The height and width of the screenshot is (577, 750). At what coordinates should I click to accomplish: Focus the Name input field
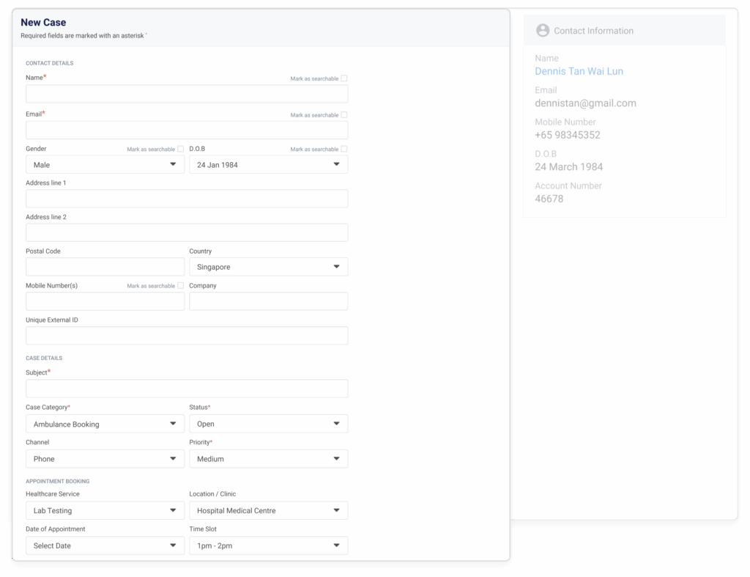pyautogui.click(x=187, y=94)
